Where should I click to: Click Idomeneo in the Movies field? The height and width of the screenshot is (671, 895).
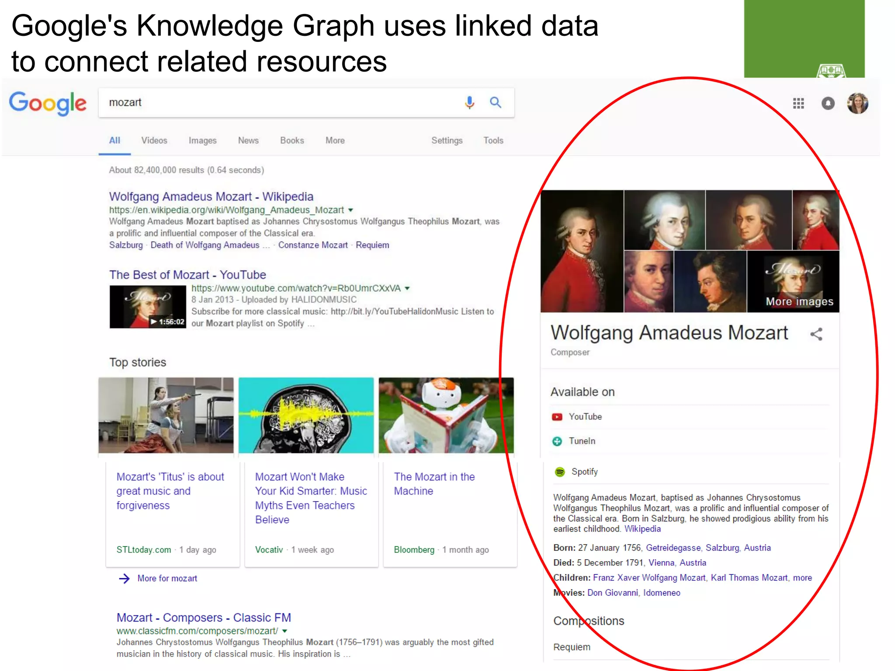tap(662, 593)
